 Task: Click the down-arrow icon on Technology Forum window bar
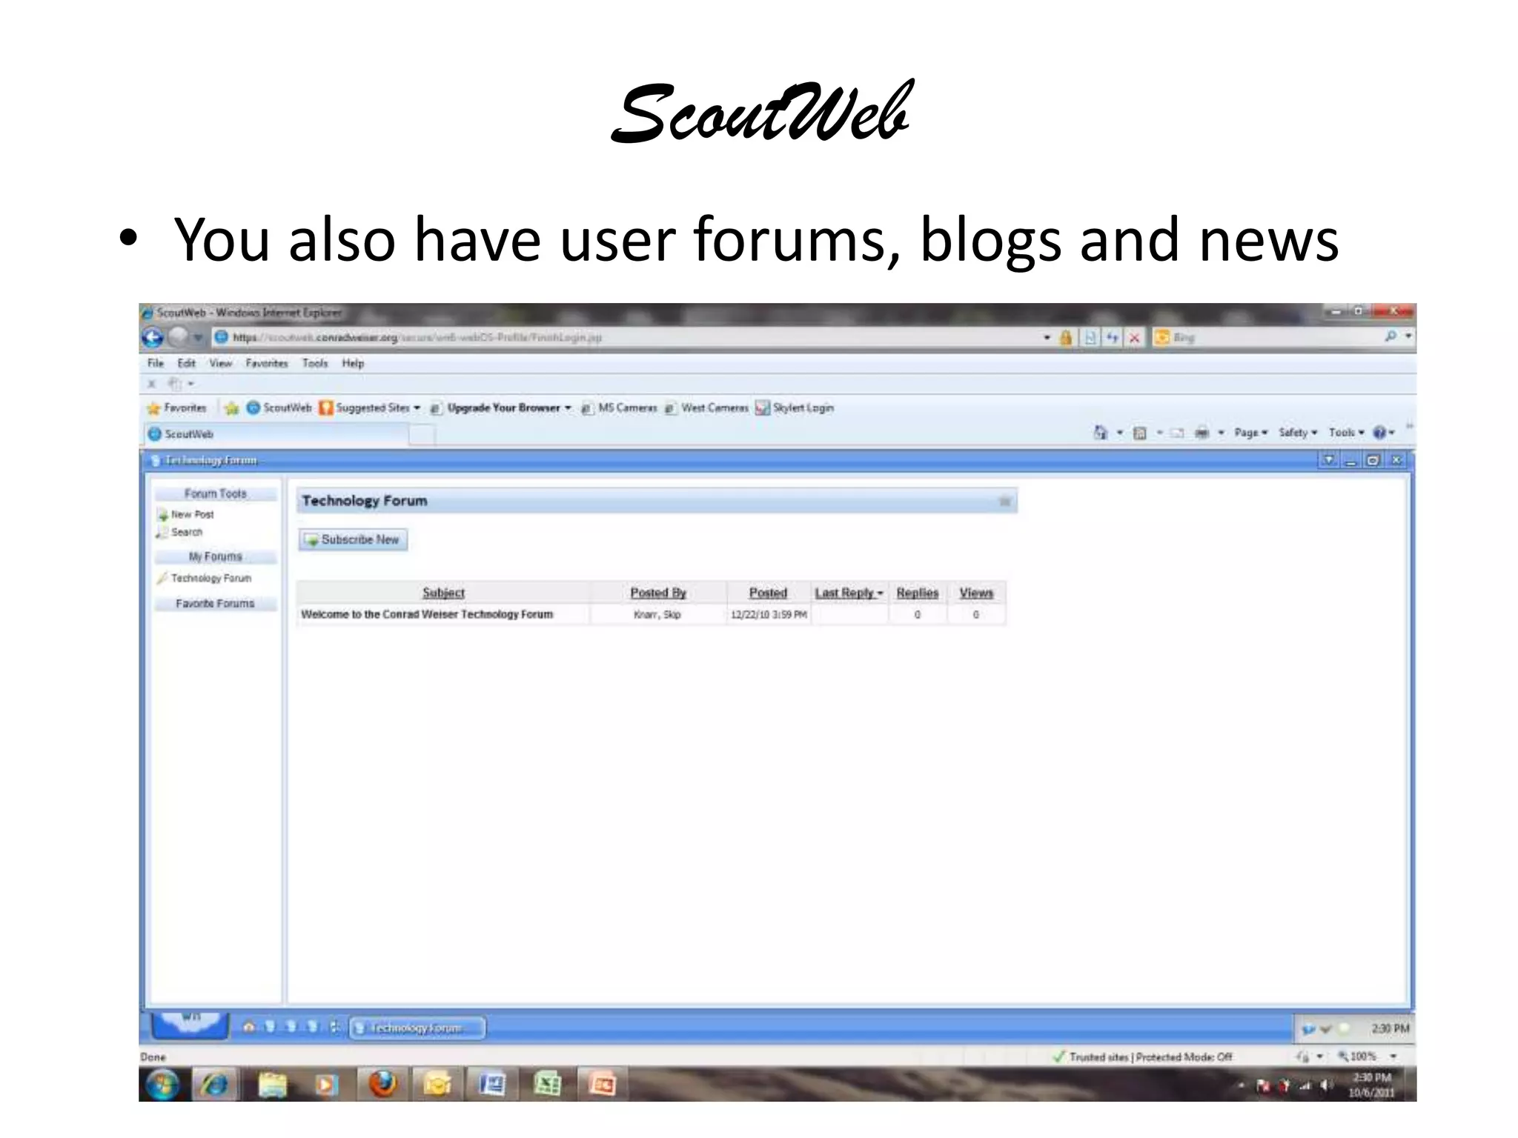coord(1328,461)
